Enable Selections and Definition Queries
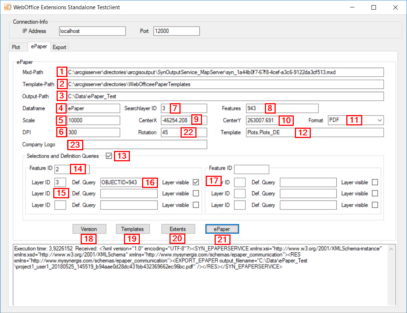The width and height of the screenshot is (407, 313). click(109, 156)
